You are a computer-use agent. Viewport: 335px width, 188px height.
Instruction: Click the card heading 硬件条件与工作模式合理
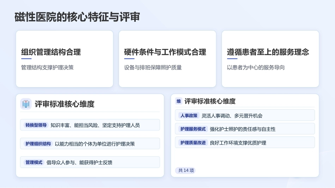pos(165,52)
